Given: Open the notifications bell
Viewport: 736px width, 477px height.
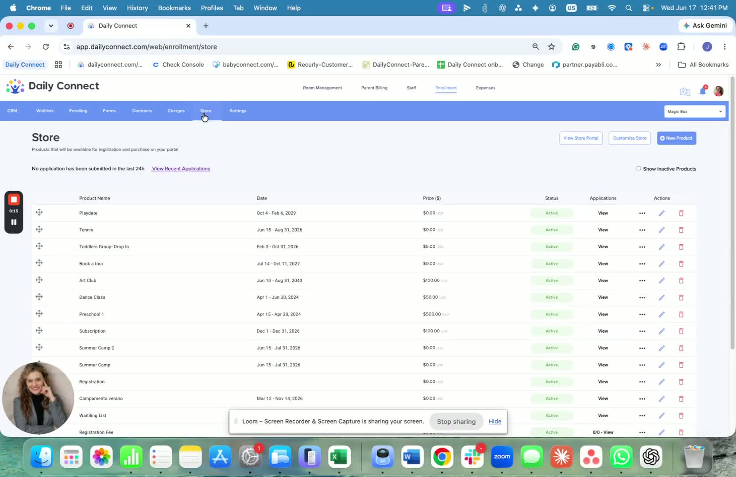Looking at the screenshot, I should tap(703, 91).
